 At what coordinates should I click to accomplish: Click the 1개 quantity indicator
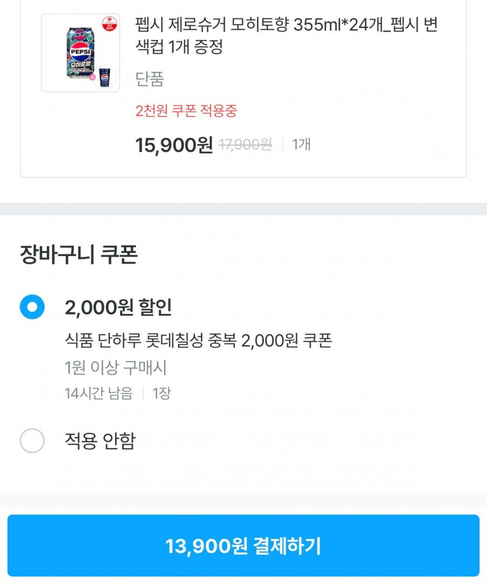[301, 145]
